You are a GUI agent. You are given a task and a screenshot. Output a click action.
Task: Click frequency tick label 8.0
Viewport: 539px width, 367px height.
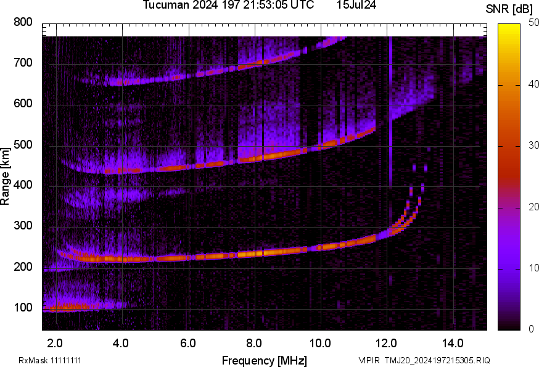(254, 343)
